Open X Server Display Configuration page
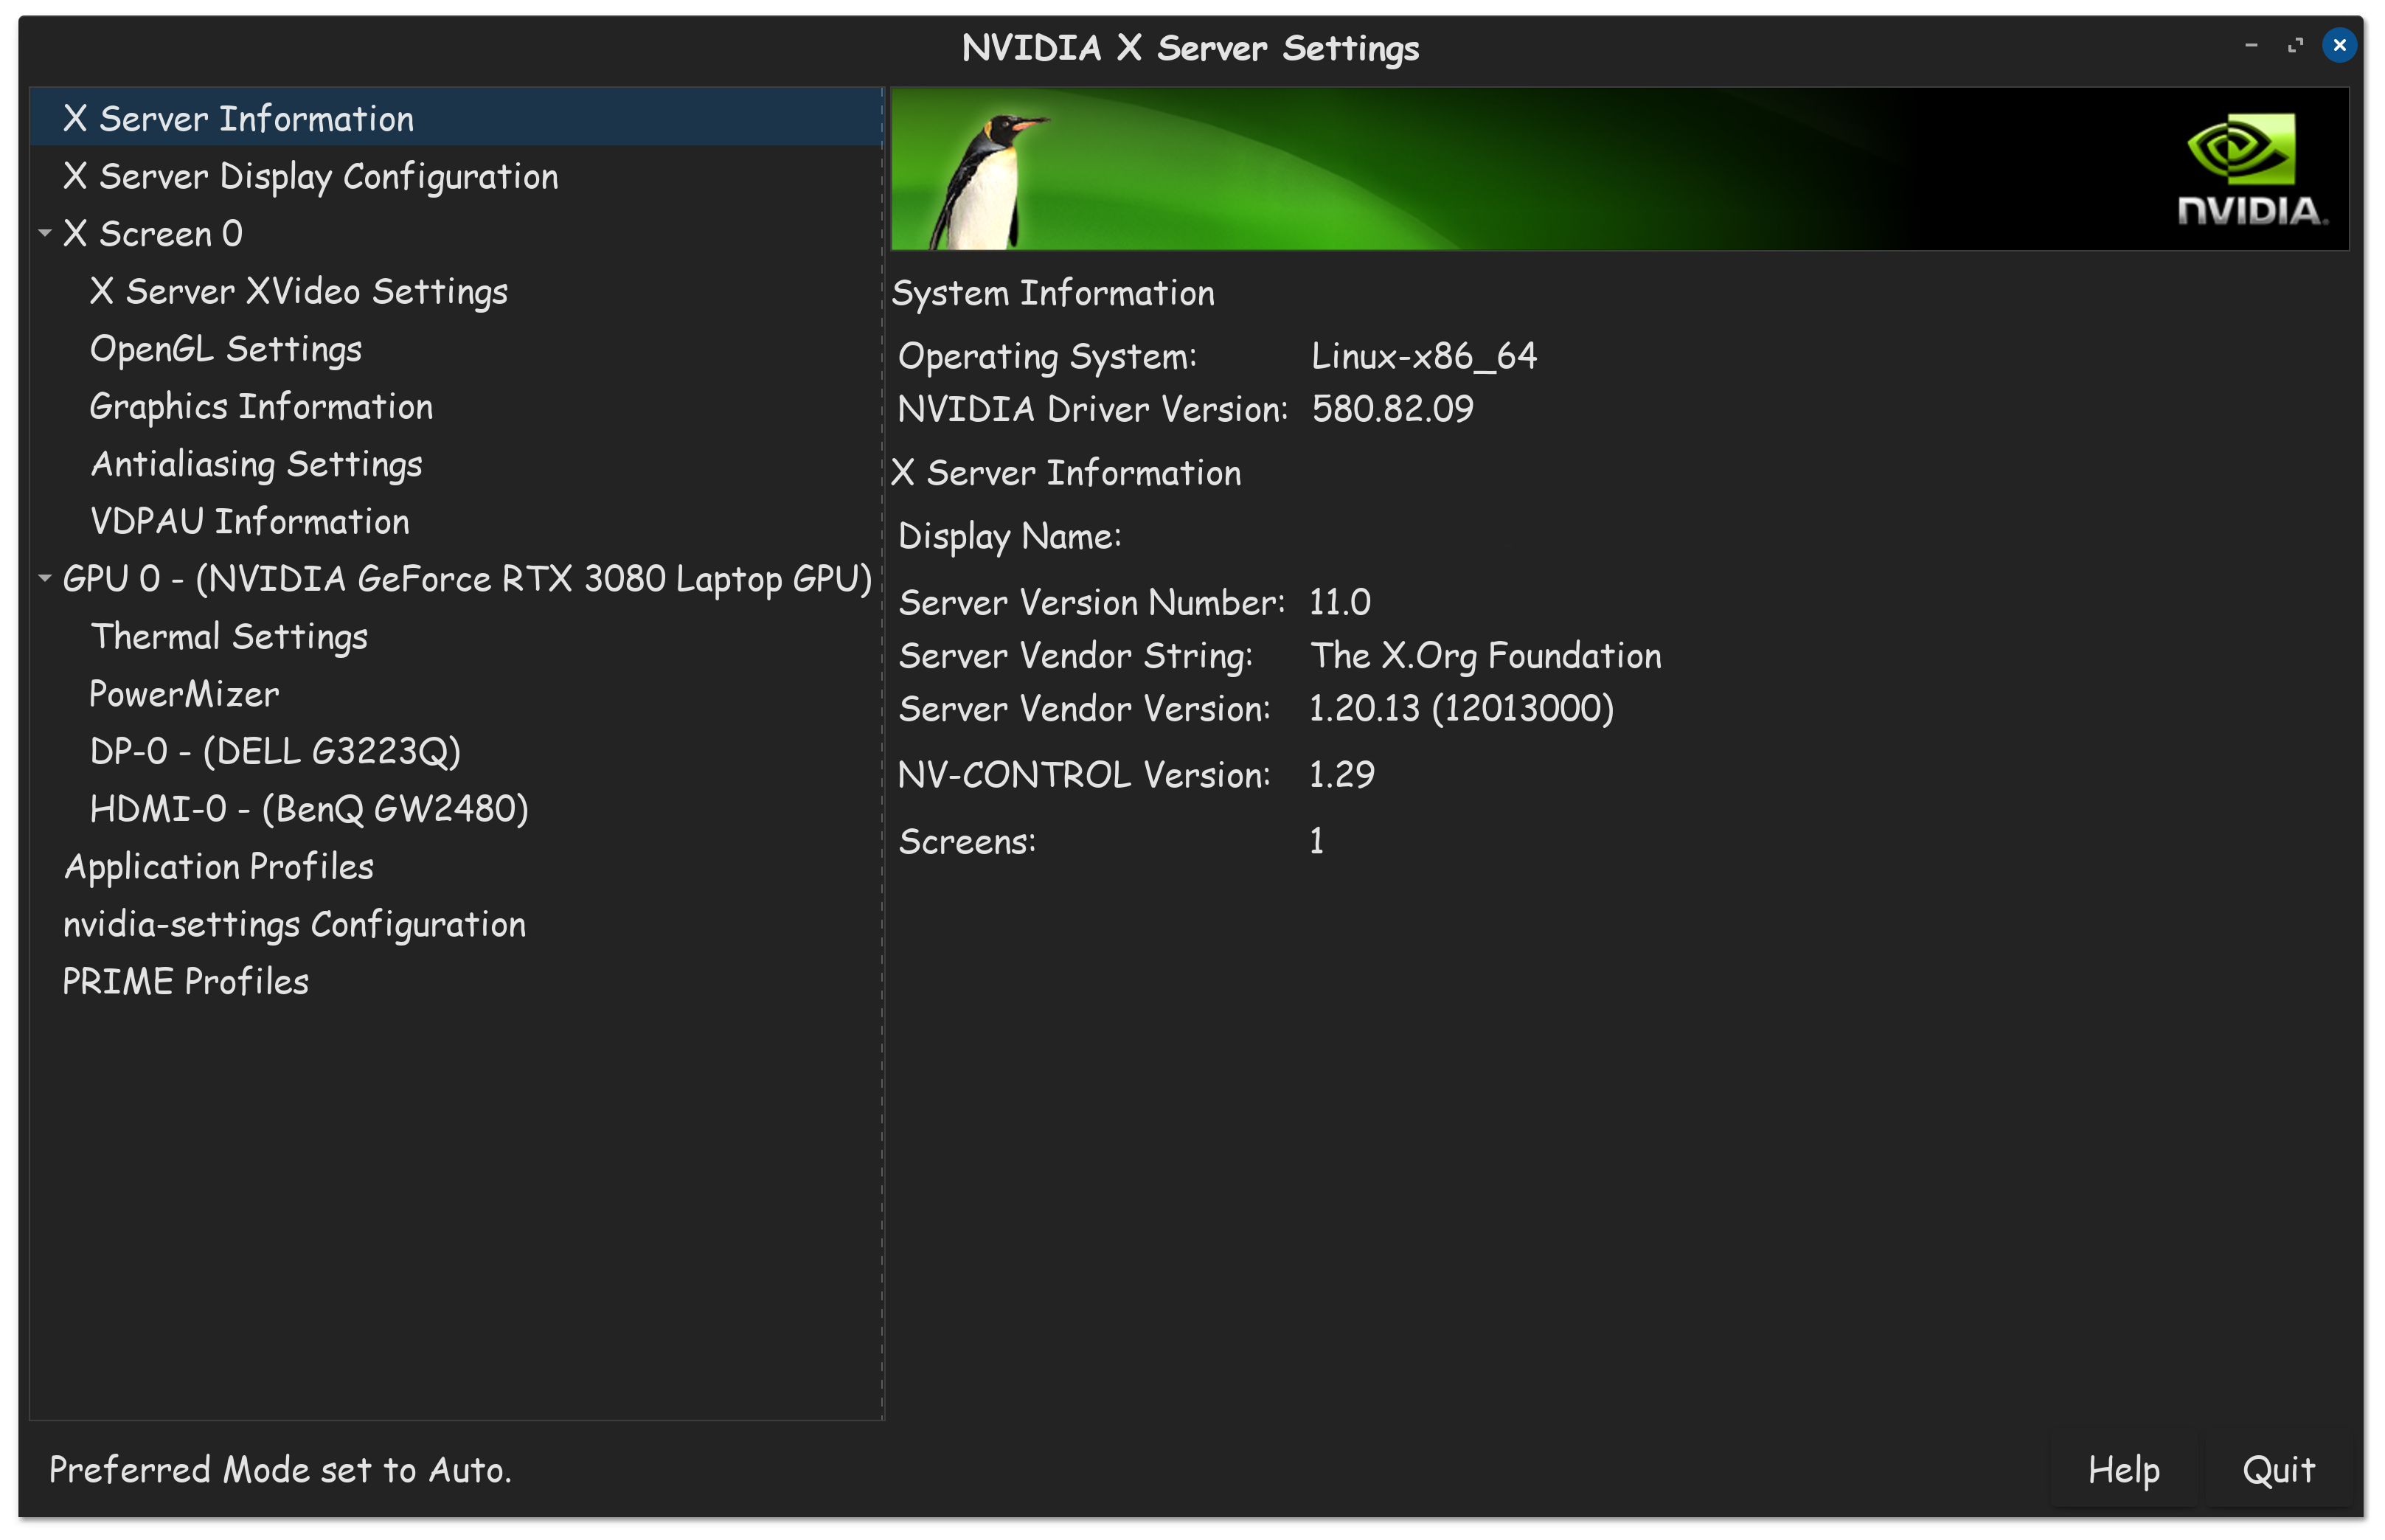 coord(310,177)
